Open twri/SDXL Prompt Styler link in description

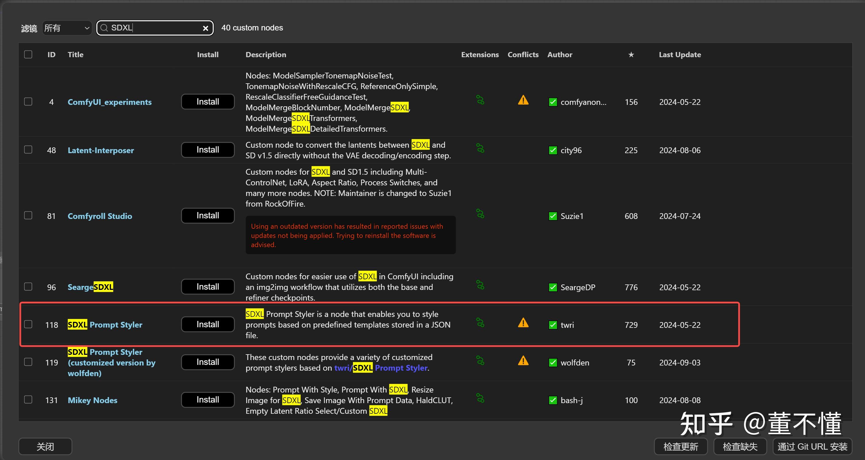click(x=381, y=368)
